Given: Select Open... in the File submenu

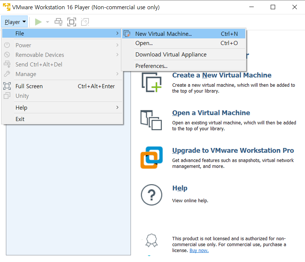Looking at the screenshot, I should [x=183, y=43].
